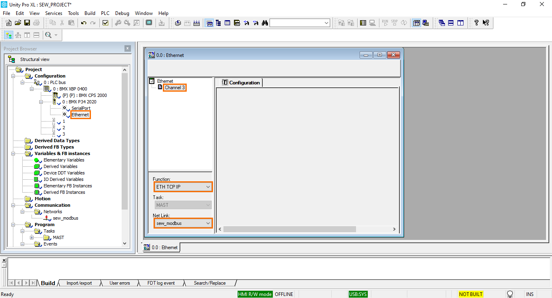Select the Ethernet item under BMX P34 2020
Viewport: 552px width, 298px height.
click(x=80, y=115)
